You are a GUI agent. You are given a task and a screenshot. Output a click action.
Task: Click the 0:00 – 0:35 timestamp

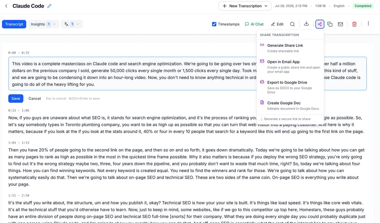[19, 53]
